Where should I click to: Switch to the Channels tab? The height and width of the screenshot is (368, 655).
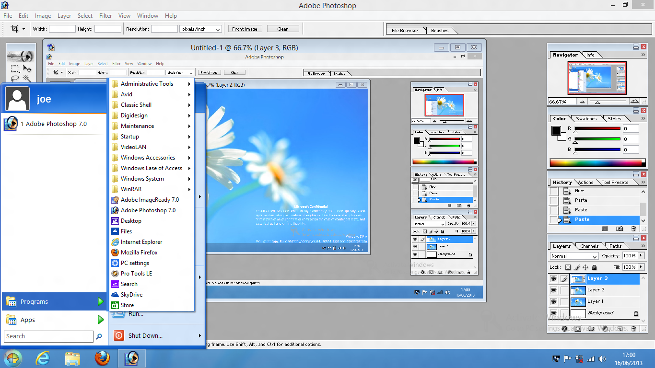(x=589, y=246)
